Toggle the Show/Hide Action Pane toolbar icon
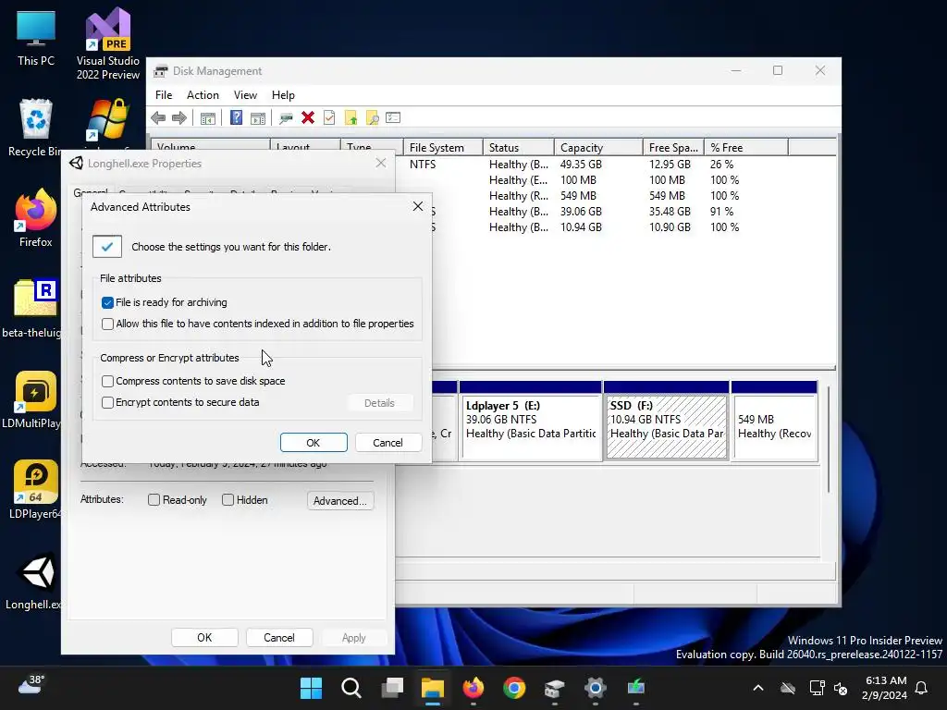947x710 pixels. click(258, 117)
